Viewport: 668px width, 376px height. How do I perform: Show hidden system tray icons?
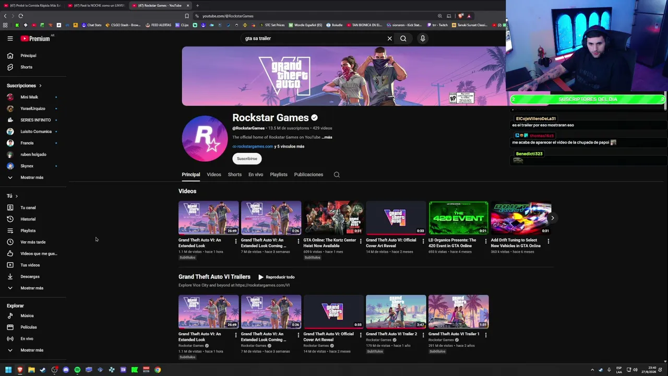point(592,370)
